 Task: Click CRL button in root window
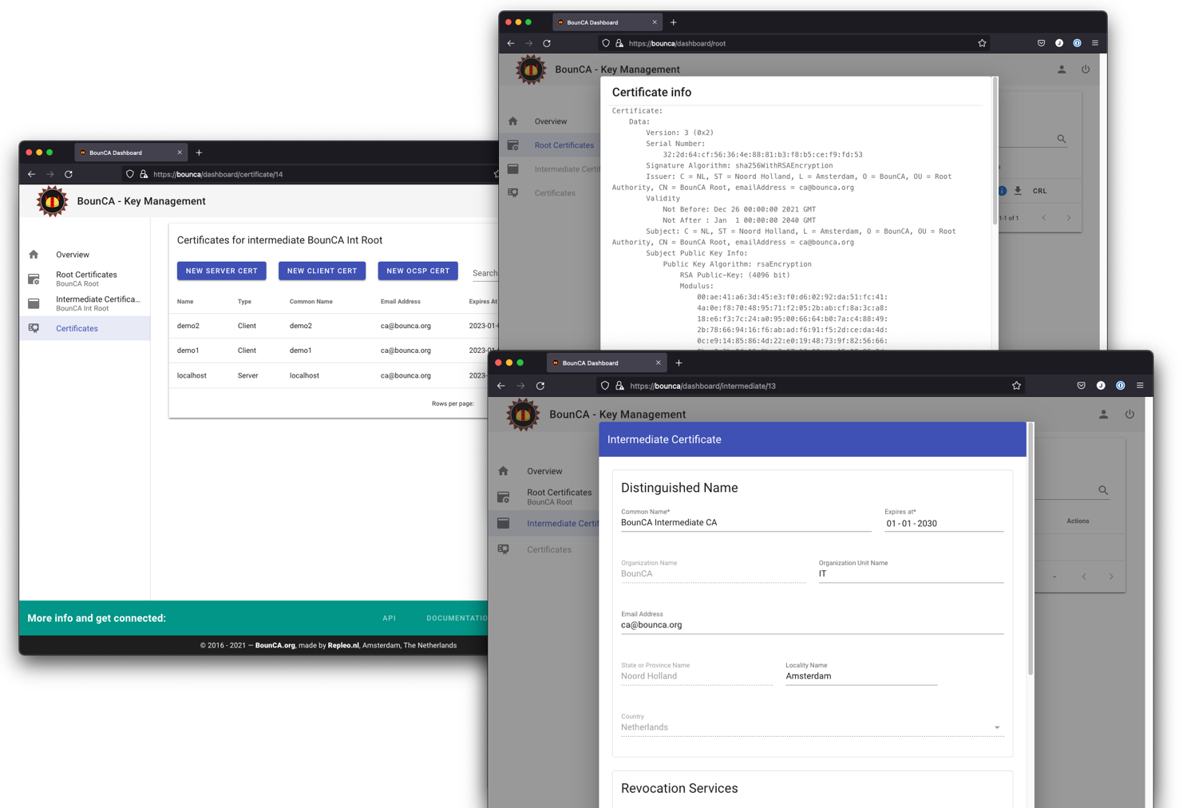pos(1039,191)
